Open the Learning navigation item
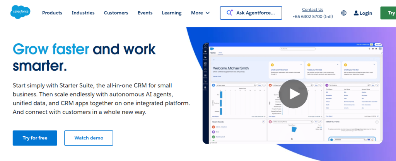Viewport: 396px width, 161px height. (x=172, y=13)
